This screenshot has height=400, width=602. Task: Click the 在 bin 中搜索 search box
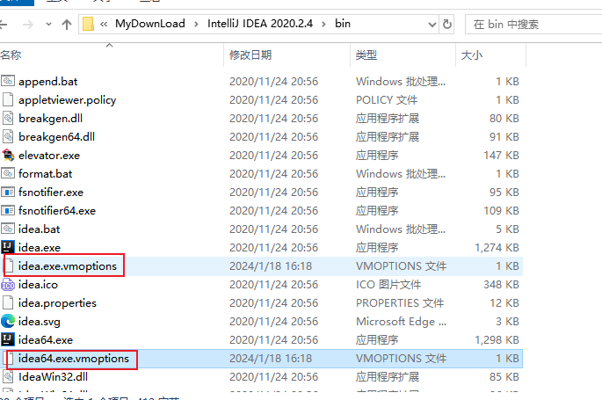click(533, 25)
